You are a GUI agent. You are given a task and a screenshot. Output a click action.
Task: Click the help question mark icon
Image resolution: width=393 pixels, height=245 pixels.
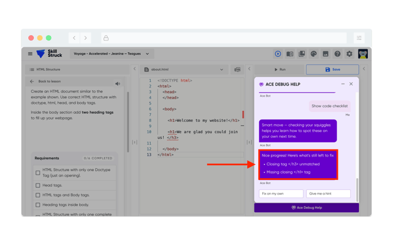[337, 54]
